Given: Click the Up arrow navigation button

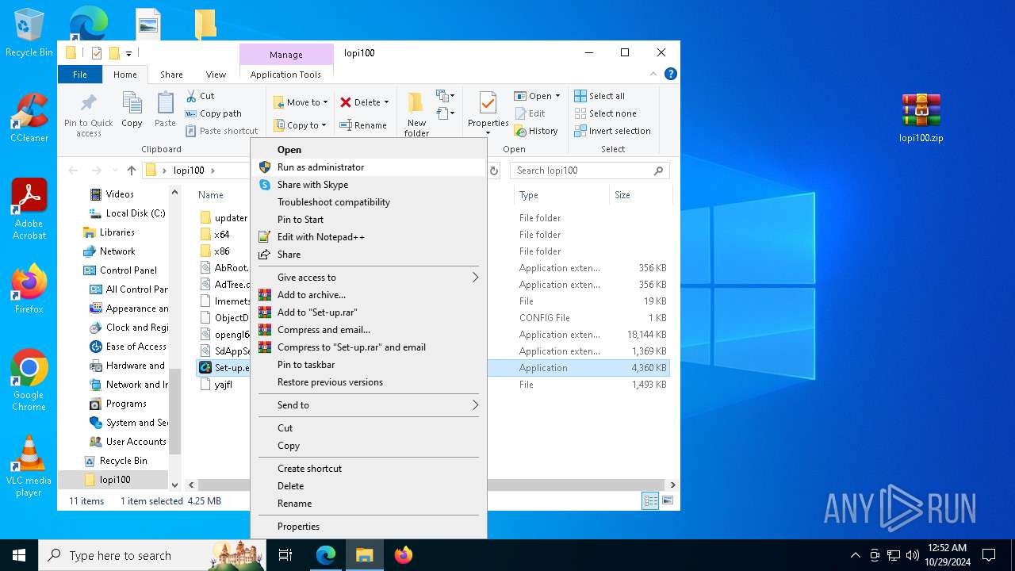Looking at the screenshot, I should click(x=132, y=171).
